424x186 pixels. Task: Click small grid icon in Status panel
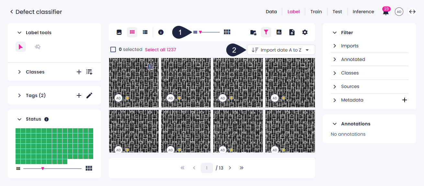[18, 168]
